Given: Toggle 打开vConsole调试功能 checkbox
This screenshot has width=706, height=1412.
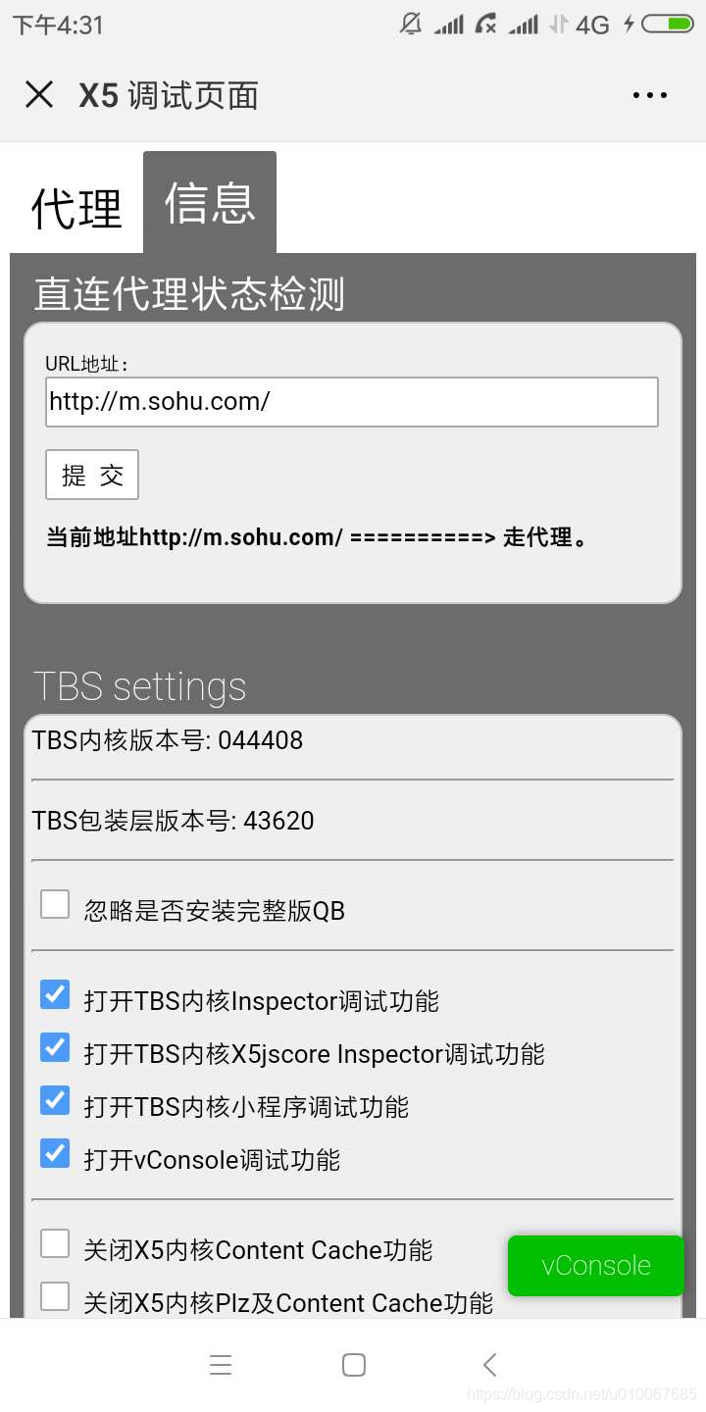Looking at the screenshot, I should [55, 1153].
